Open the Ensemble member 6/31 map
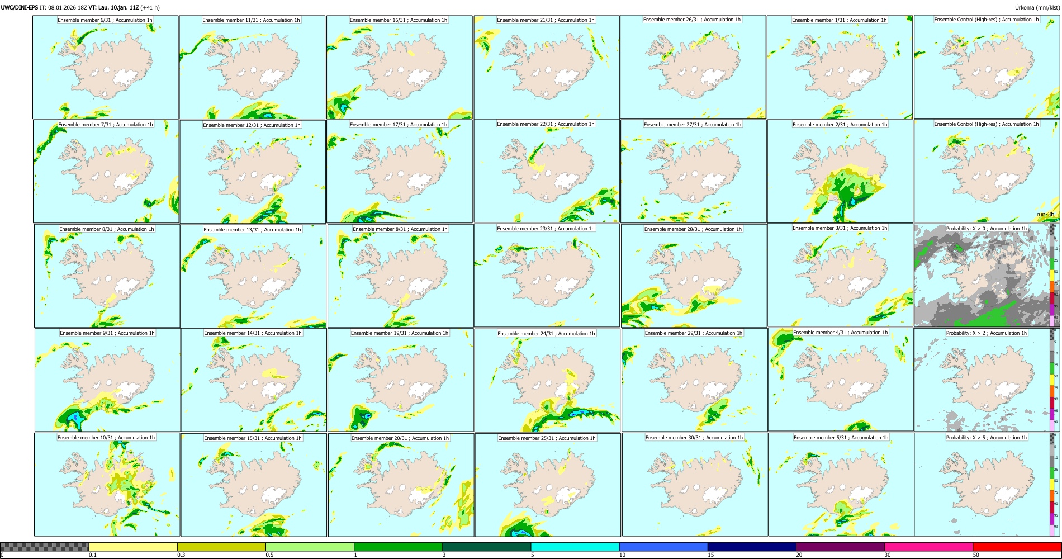This screenshot has height=559, width=1062. (x=106, y=67)
